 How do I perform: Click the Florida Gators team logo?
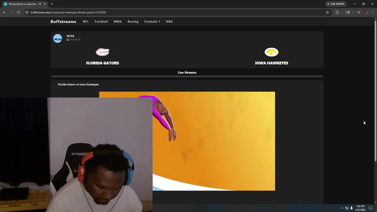pyautogui.click(x=102, y=52)
